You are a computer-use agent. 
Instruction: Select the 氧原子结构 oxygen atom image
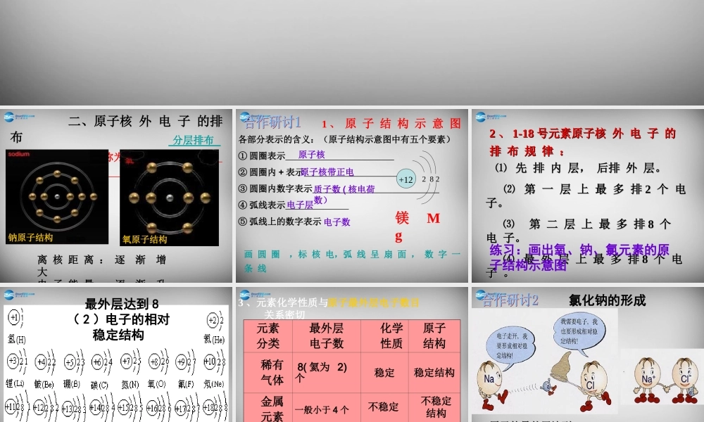click(169, 198)
